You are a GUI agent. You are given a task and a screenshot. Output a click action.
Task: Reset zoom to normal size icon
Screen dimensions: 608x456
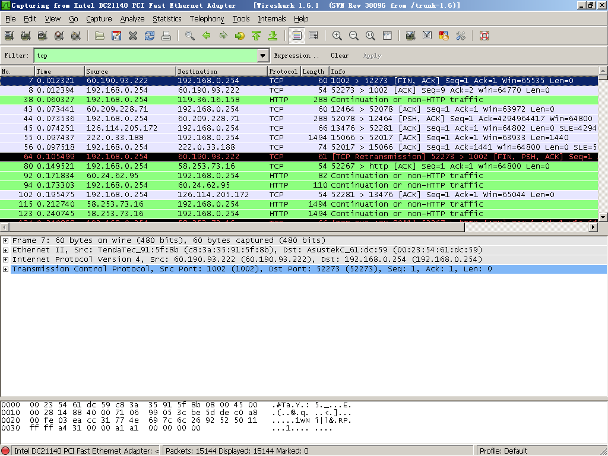click(370, 36)
